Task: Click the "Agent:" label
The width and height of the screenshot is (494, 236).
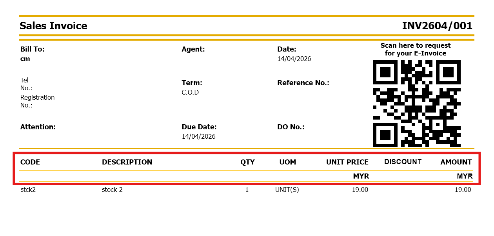Action: (193, 49)
